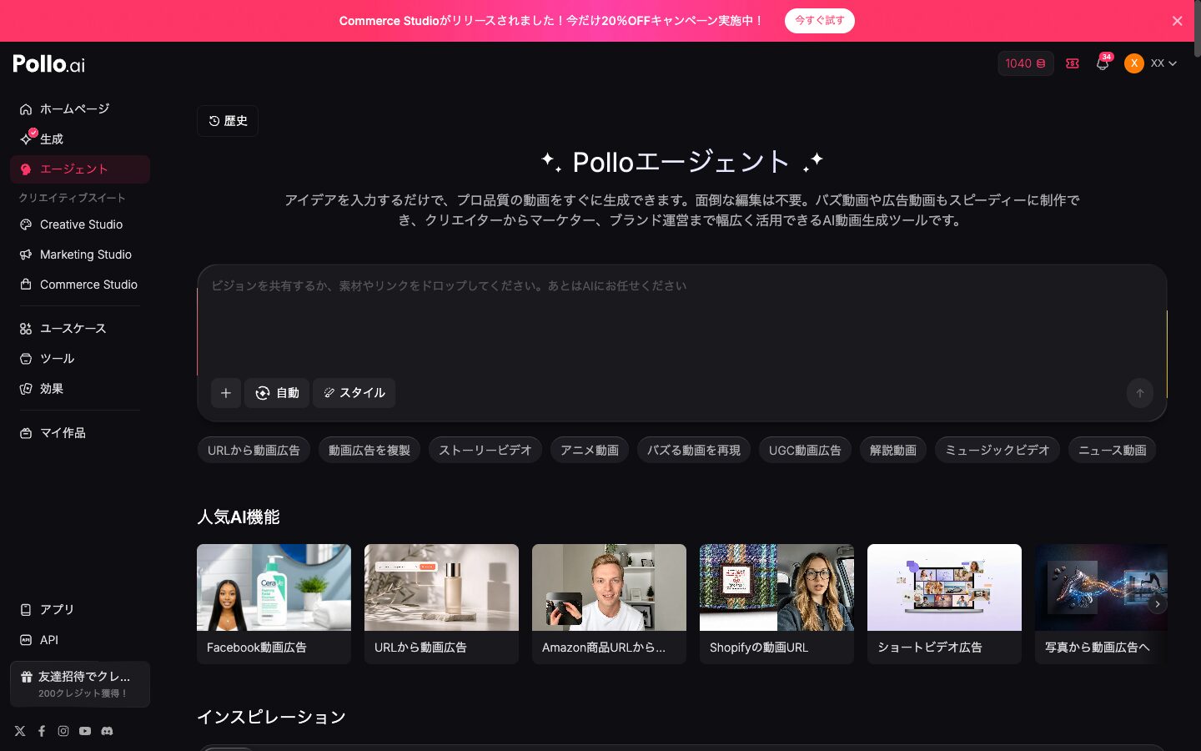
Task: Open the notifications bell
Action: pyautogui.click(x=1103, y=63)
